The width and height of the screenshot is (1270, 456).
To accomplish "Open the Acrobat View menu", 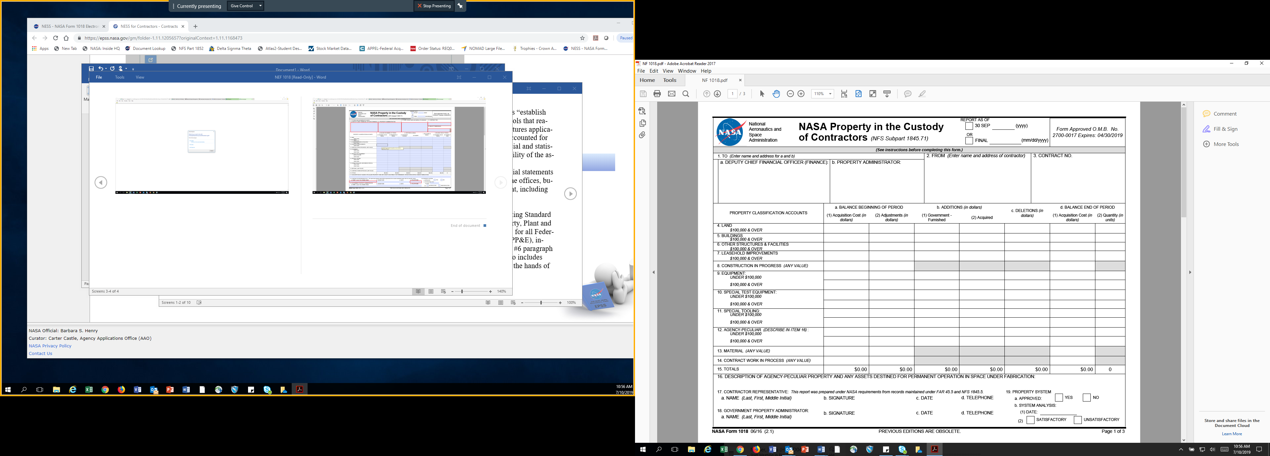I will pyautogui.click(x=667, y=71).
